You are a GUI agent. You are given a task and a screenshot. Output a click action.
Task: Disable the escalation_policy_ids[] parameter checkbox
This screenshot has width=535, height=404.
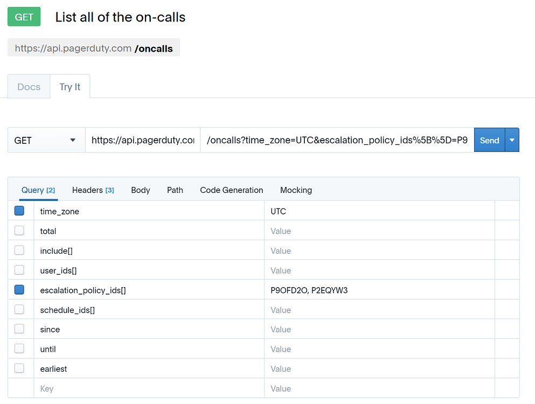click(x=19, y=289)
